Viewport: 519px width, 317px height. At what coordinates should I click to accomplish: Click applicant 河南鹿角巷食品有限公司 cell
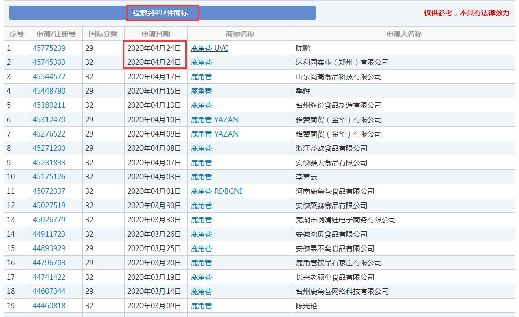[x=335, y=191]
